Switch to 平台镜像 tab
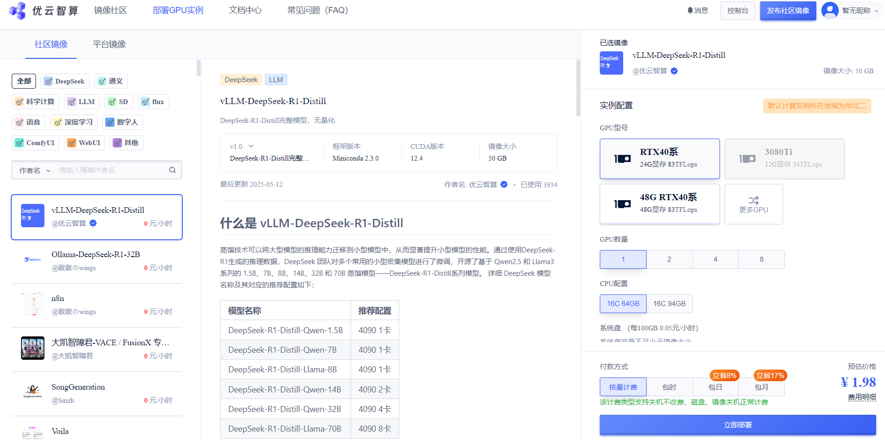This screenshot has width=885, height=440. tap(109, 44)
